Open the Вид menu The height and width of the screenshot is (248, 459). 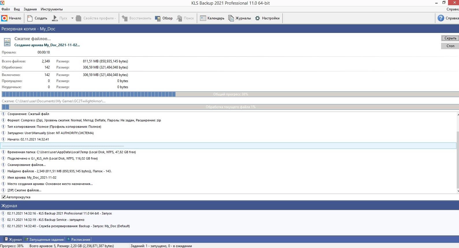[17, 9]
